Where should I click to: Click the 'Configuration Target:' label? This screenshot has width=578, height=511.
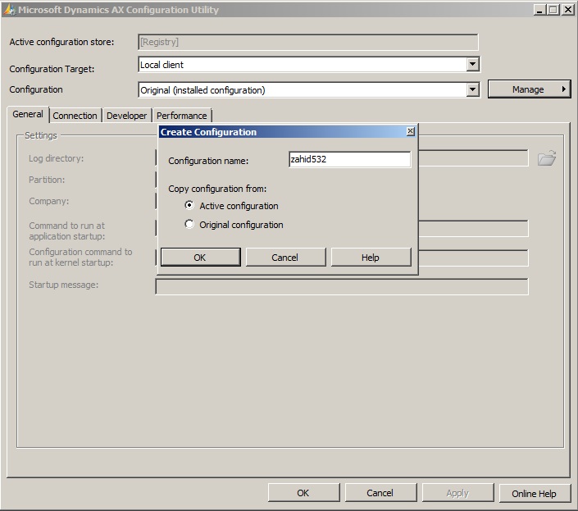coord(52,69)
